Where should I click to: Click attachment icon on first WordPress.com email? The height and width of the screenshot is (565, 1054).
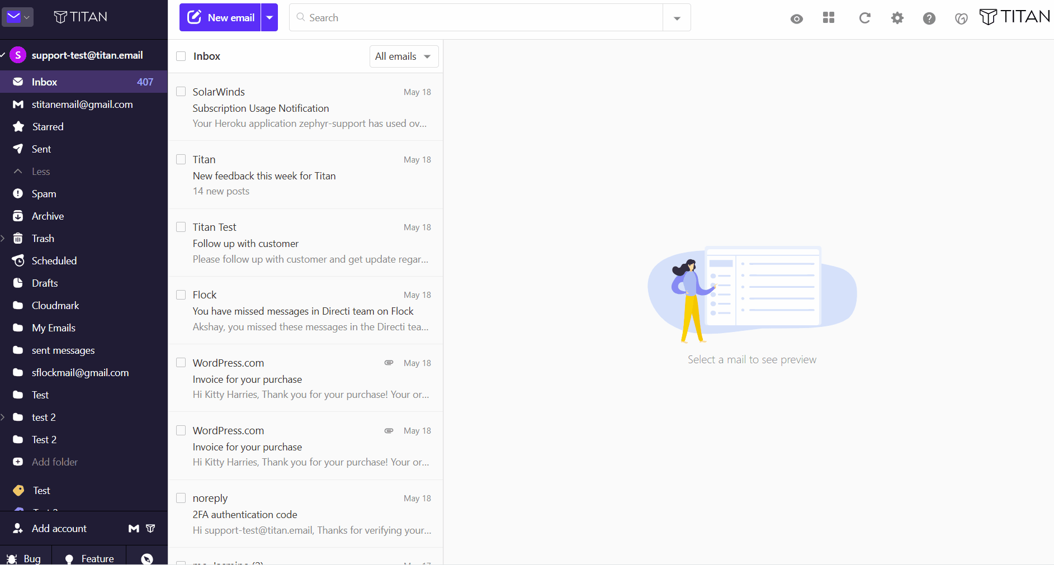[389, 363]
